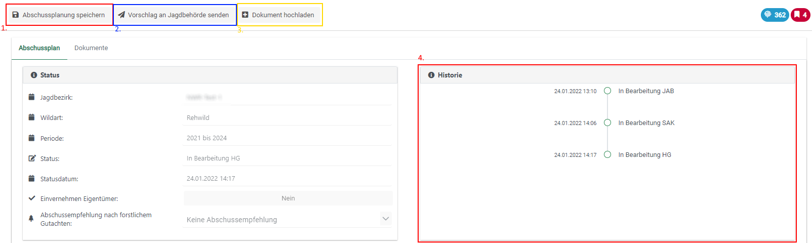Switch to the Dokumente tab
The width and height of the screenshot is (812, 243).
pyautogui.click(x=91, y=48)
